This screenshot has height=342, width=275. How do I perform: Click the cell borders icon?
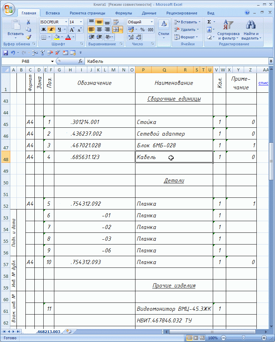44,37
